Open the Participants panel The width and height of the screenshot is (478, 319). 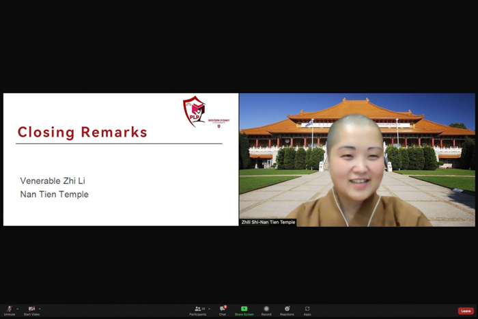[x=198, y=311]
